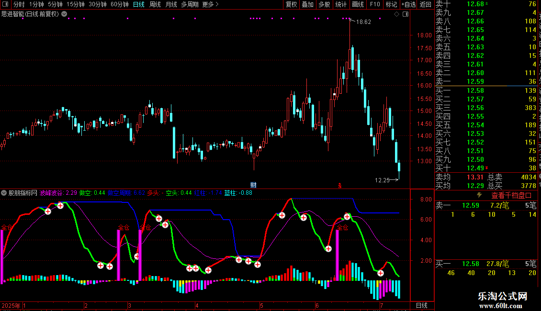Click the 买均 12.29 average price

460,186
